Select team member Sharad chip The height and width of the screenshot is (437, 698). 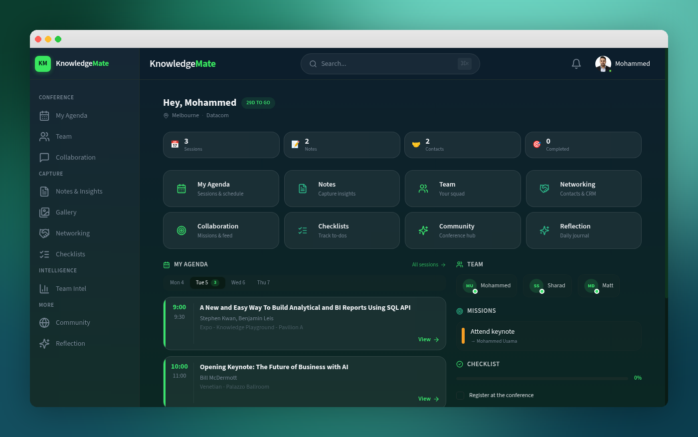pyautogui.click(x=547, y=286)
